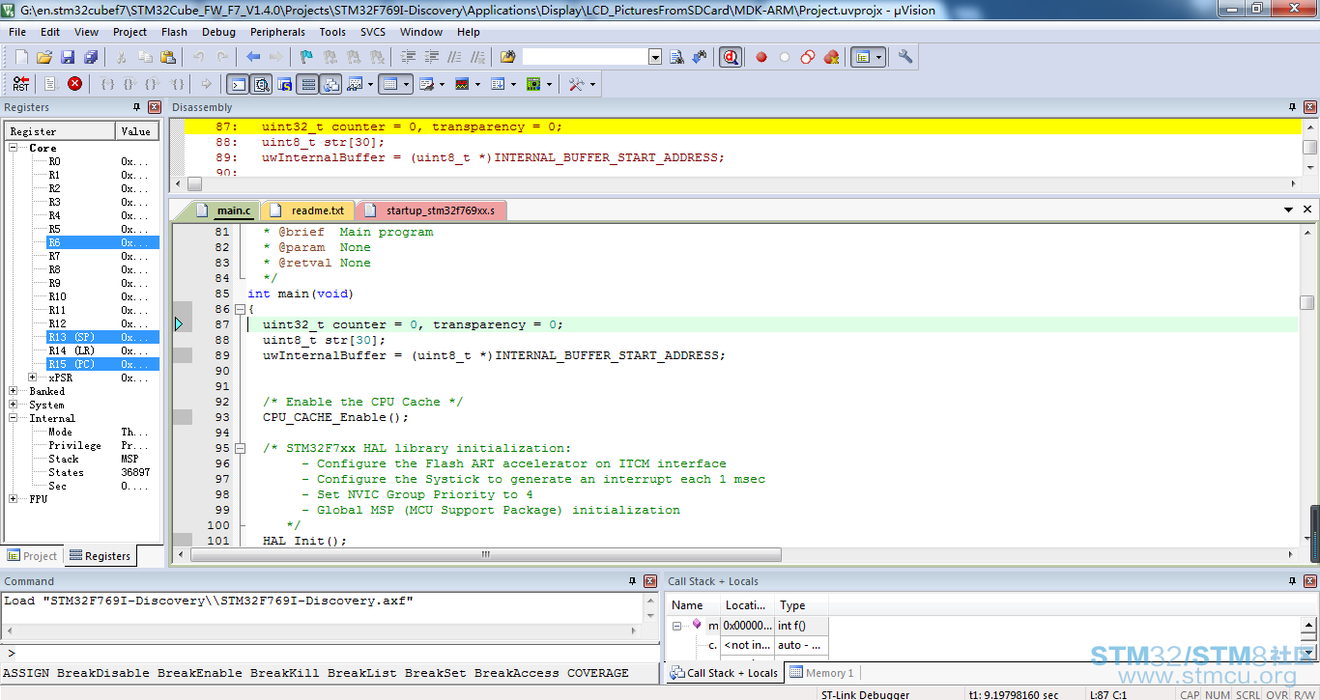Expand the System register group
Image resolution: width=1320 pixels, height=700 pixels.
click(x=14, y=405)
